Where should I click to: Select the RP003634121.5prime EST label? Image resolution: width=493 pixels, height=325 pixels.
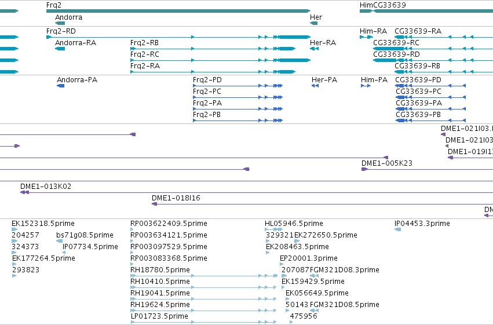click(x=169, y=235)
